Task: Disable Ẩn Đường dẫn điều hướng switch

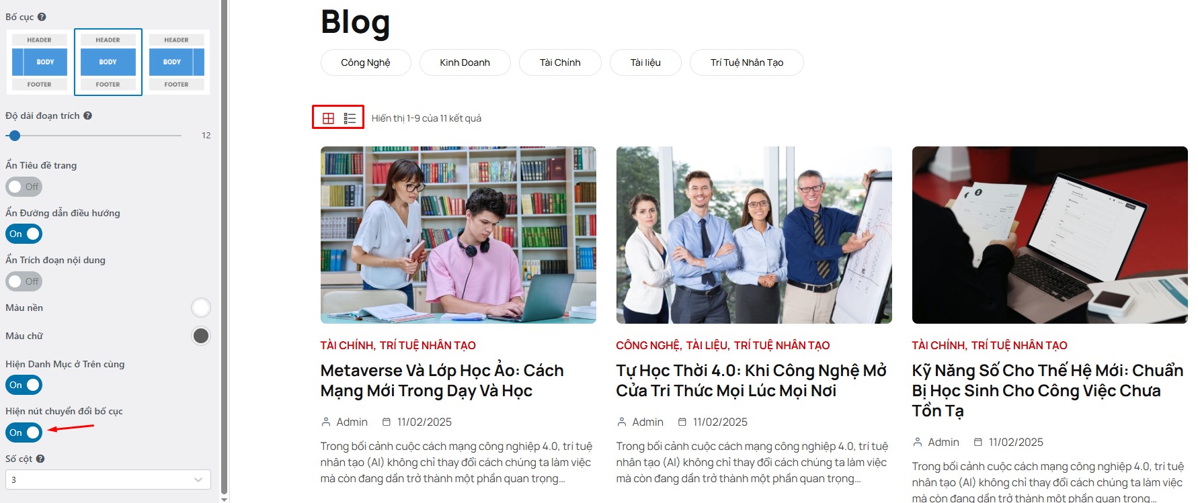Action: pos(24,234)
